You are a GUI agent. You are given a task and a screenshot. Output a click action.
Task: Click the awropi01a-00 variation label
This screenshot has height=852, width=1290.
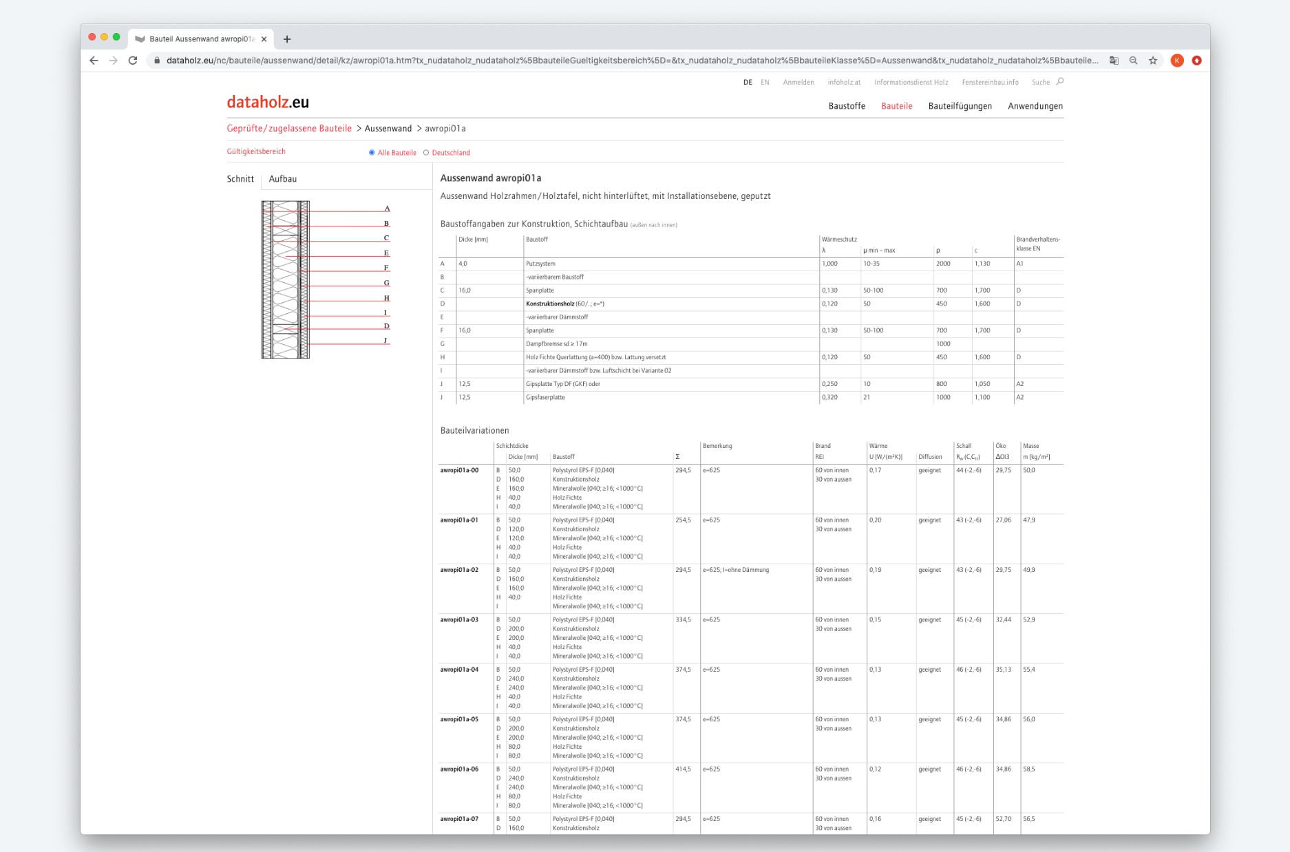tap(459, 470)
